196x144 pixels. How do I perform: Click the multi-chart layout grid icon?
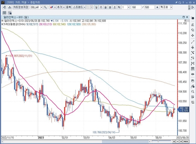pos(4,13)
